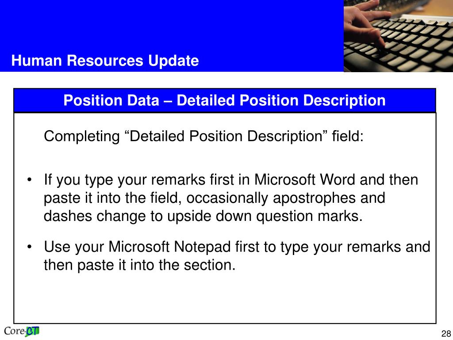Click the second bullet point marker
The image size is (453, 340).
pyautogui.click(x=29, y=247)
